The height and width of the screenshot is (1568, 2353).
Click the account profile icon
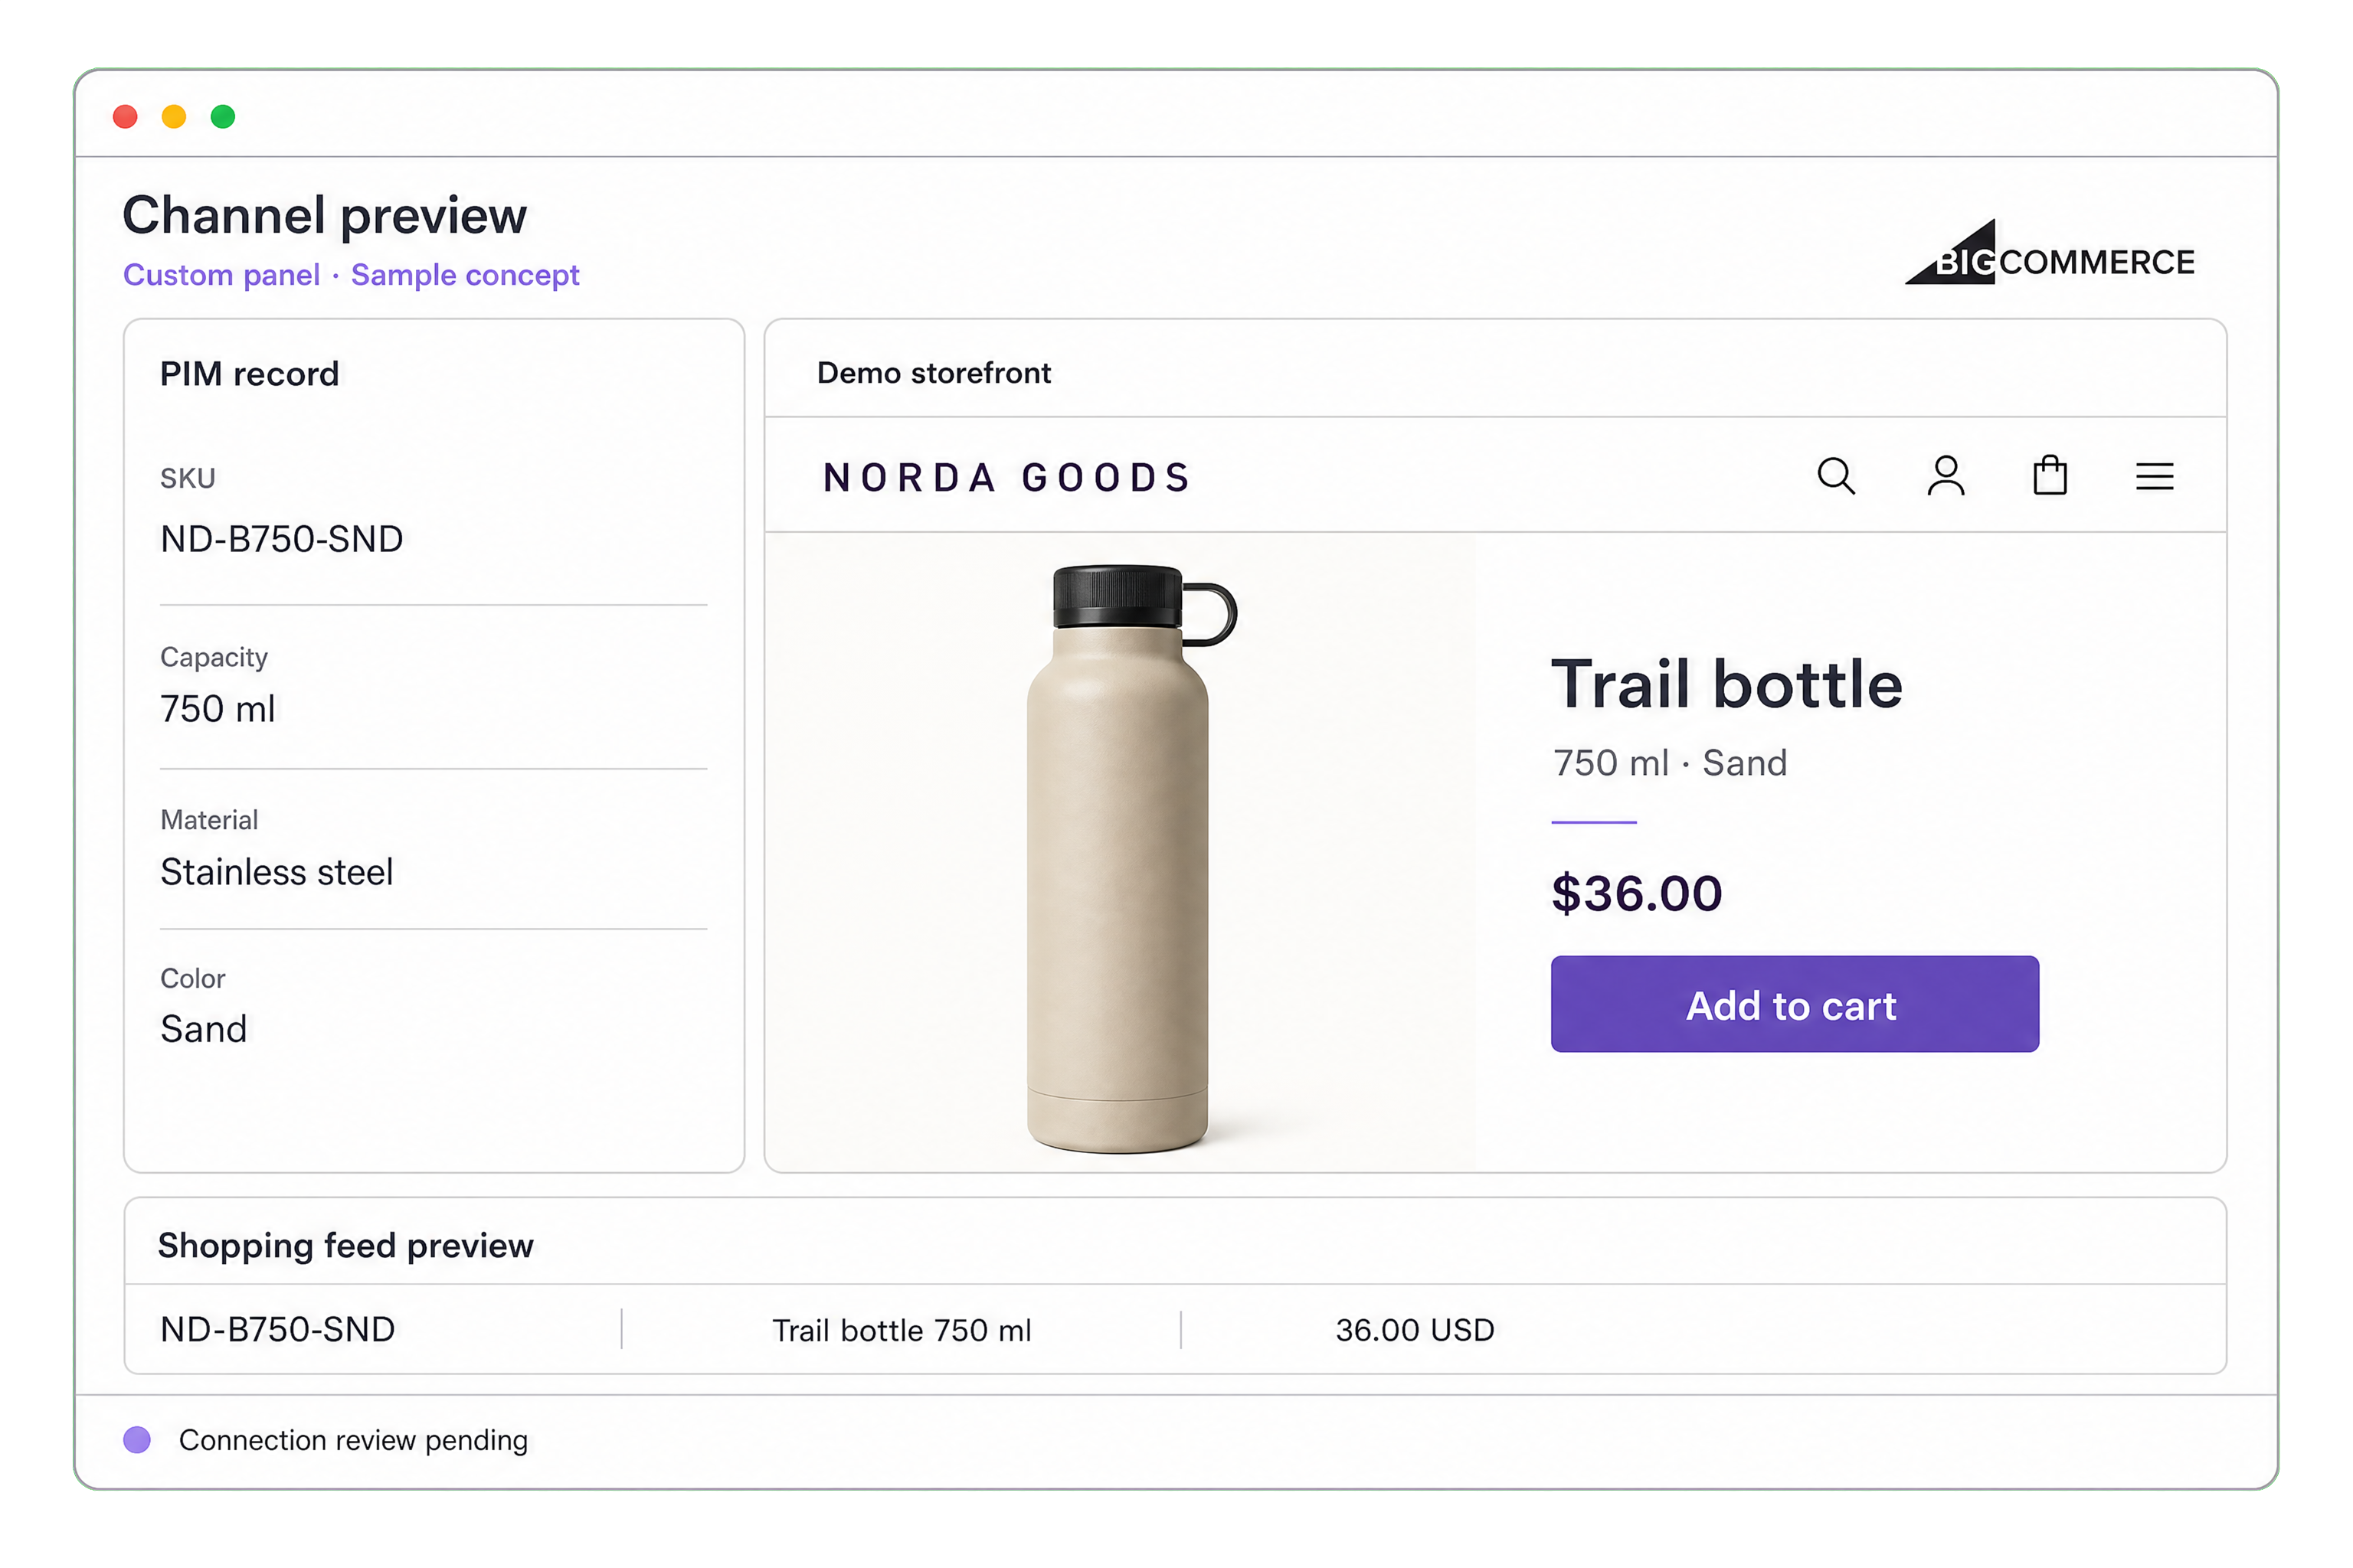[x=1946, y=476]
